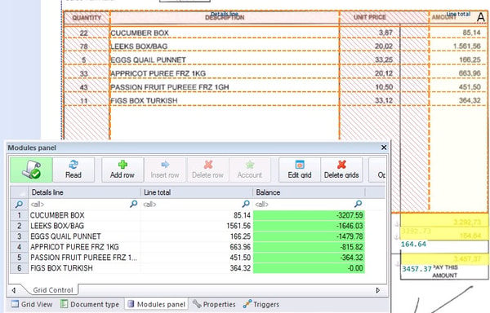This screenshot has height=313, width=490.
Task: Click line total value 166.25 in grid
Action: click(x=197, y=236)
